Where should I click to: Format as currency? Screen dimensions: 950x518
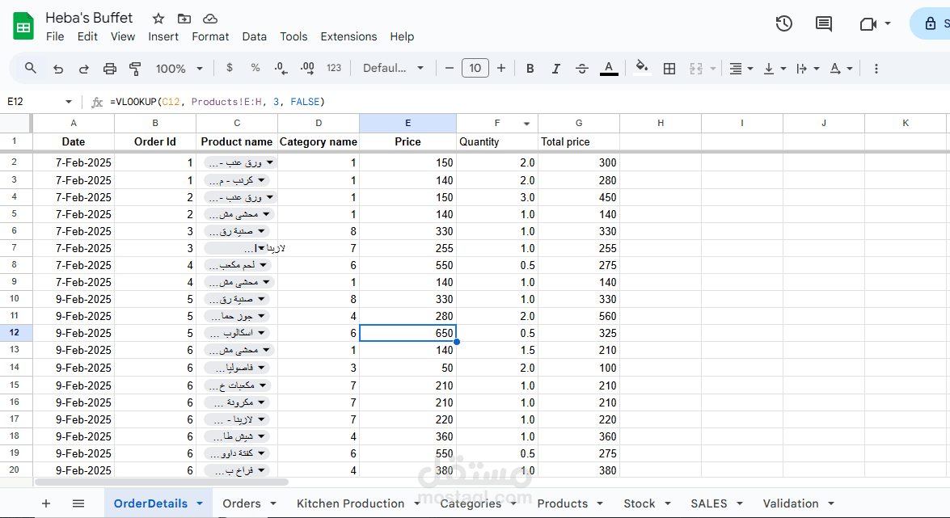pyautogui.click(x=229, y=68)
